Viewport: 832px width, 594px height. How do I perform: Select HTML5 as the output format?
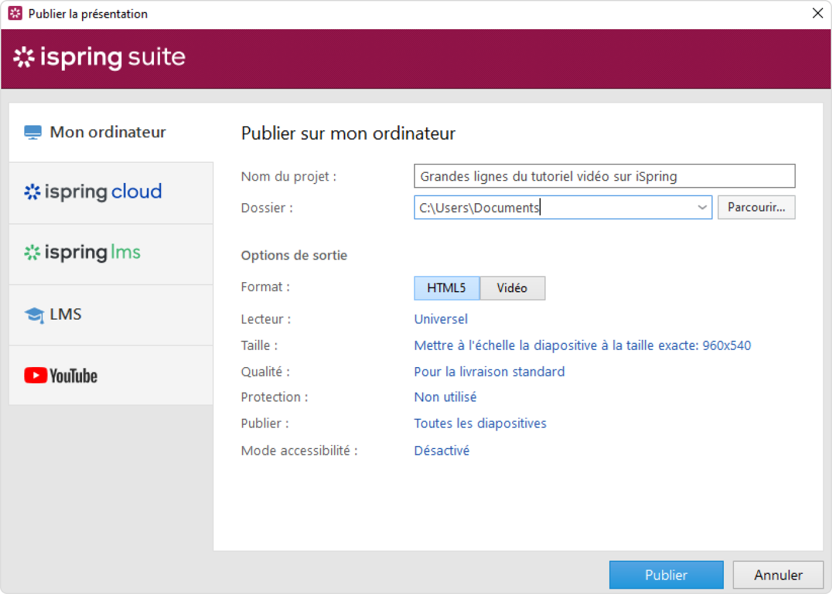click(446, 288)
